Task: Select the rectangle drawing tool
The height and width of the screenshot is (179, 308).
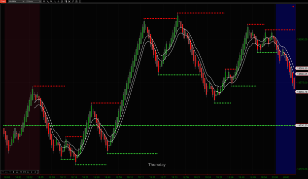Action: (24, 172)
